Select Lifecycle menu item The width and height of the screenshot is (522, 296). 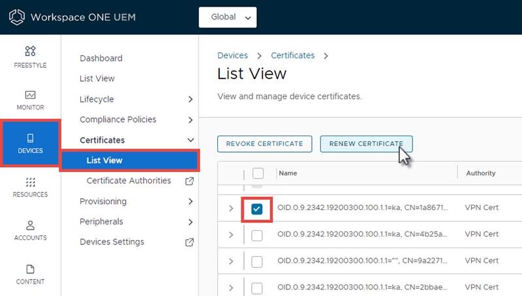pos(97,99)
